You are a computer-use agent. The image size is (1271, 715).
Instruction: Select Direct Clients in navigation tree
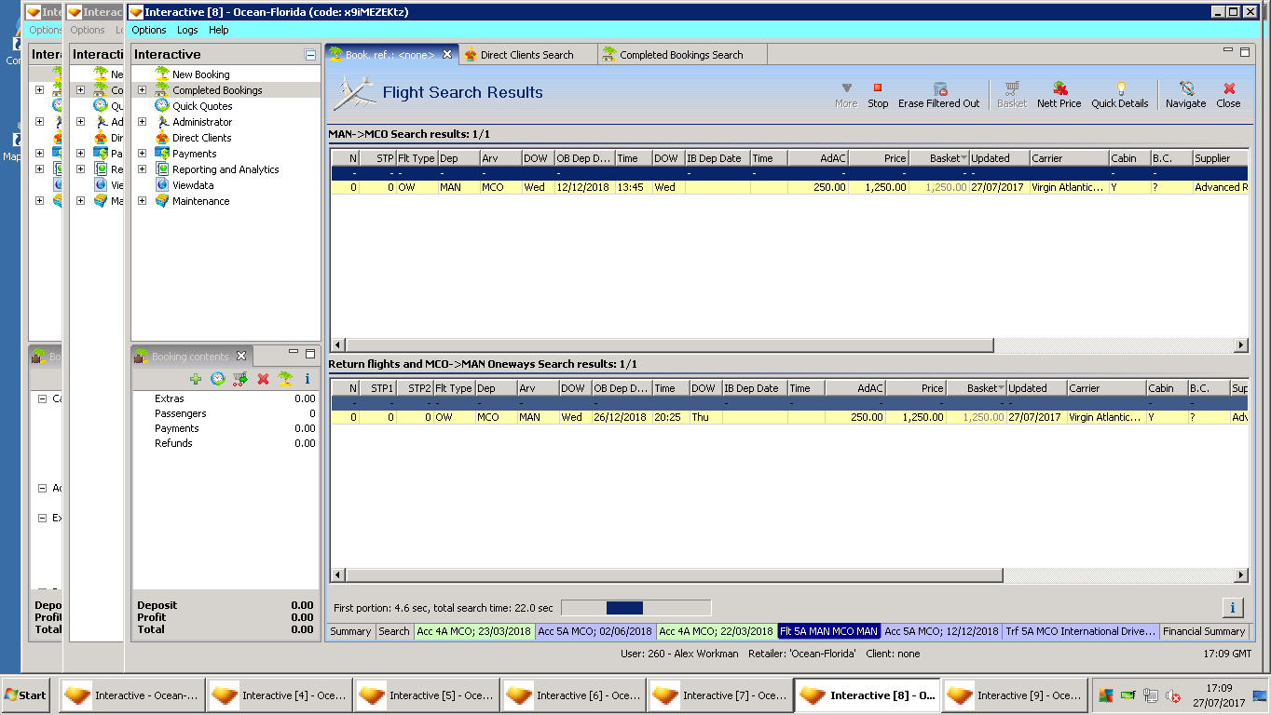(x=201, y=138)
